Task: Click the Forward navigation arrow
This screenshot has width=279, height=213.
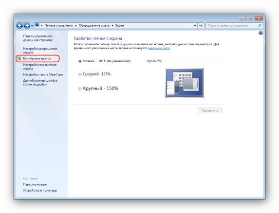Action: click(27, 26)
